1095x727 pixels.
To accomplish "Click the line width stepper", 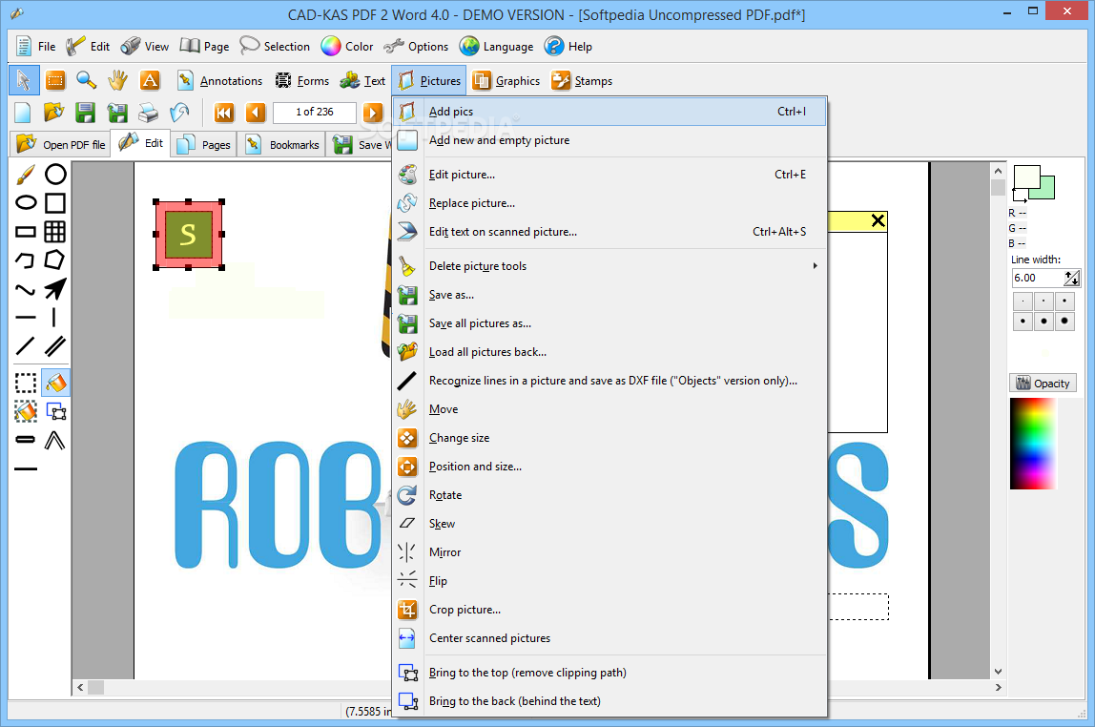I will [1072, 278].
